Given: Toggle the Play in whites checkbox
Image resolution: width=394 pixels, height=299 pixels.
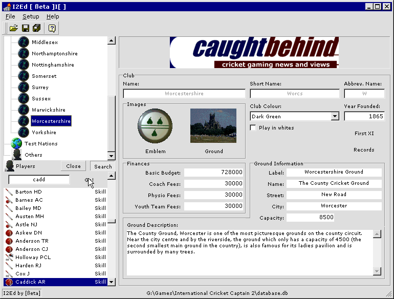Looking at the screenshot, I should (x=253, y=127).
